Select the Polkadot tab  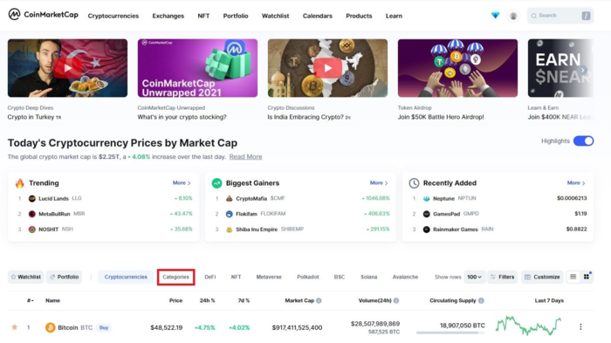tap(308, 277)
